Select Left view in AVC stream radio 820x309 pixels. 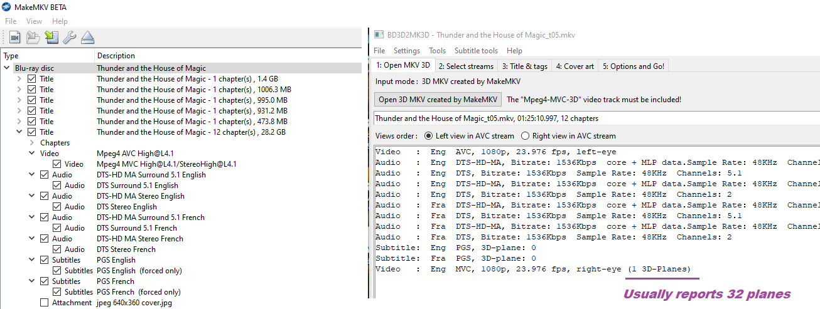point(429,136)
